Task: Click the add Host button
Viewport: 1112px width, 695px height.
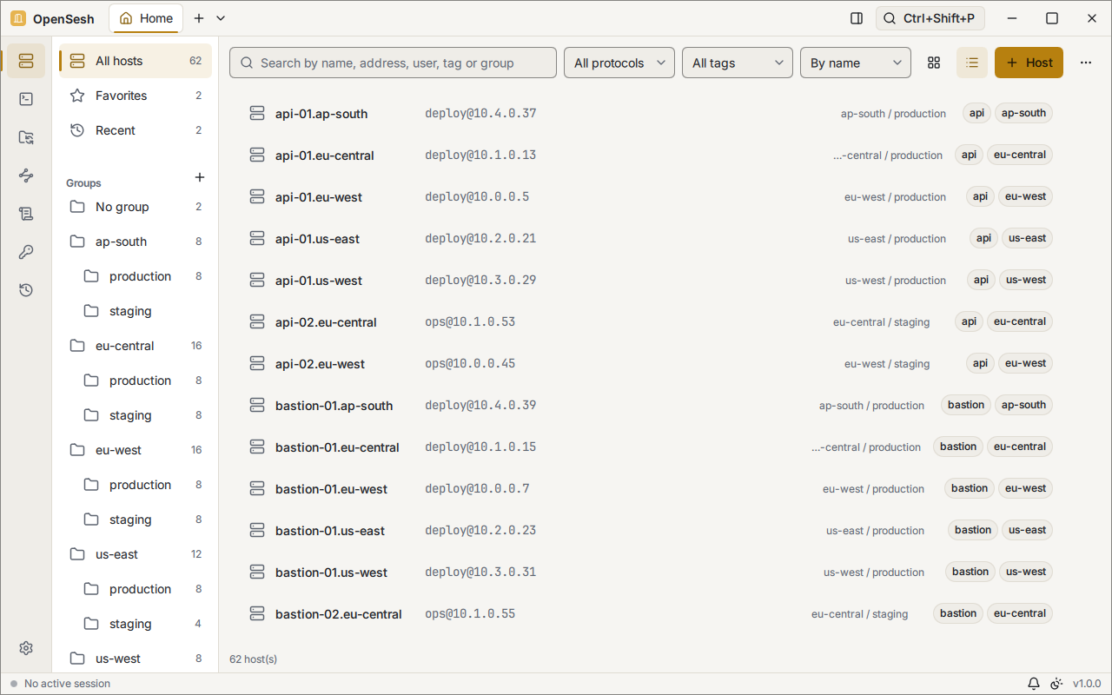Action: tap(1029, 63)
